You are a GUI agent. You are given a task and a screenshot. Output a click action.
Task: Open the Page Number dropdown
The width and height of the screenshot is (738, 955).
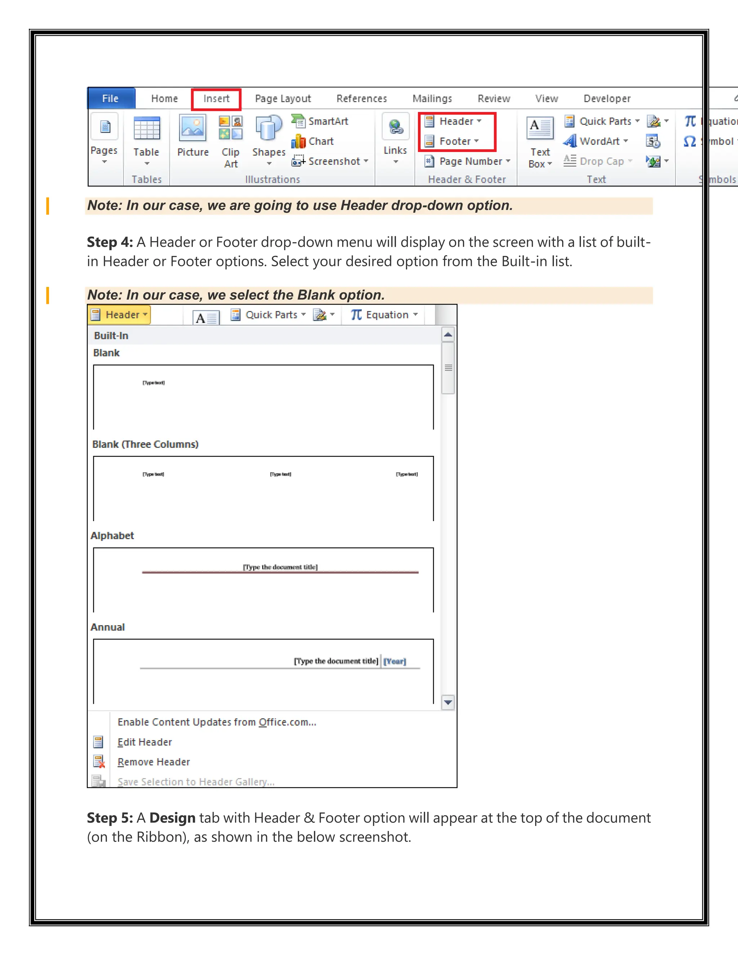click(467, 161)
